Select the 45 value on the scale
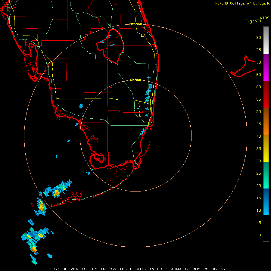 tap(259, 124)
